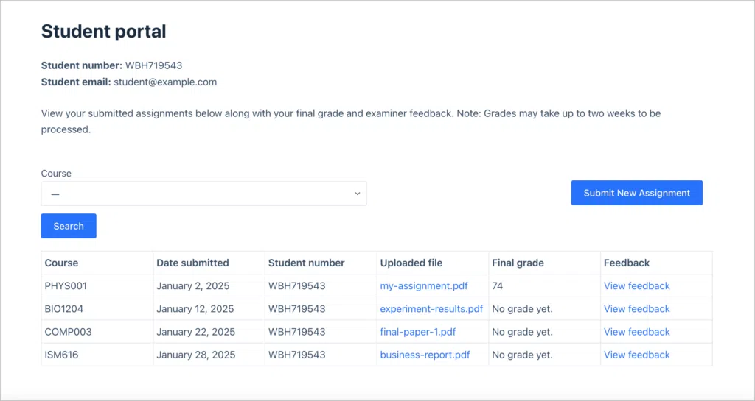Click Submit New Assignment button

point(636,193)
